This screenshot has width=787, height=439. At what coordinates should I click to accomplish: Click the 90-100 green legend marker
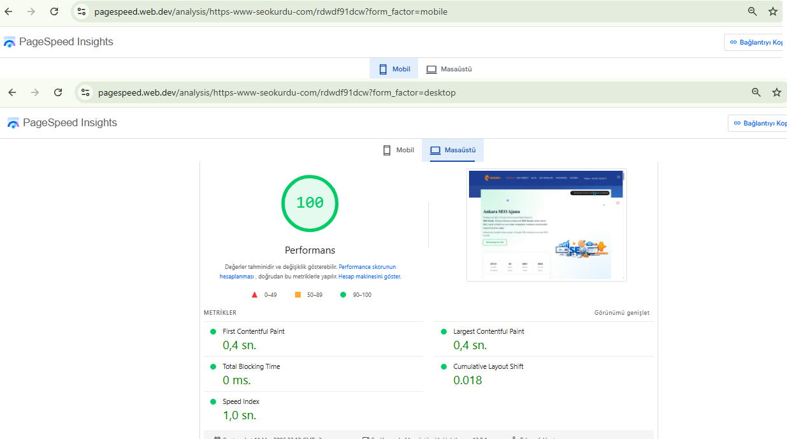(x=344, y=294)
